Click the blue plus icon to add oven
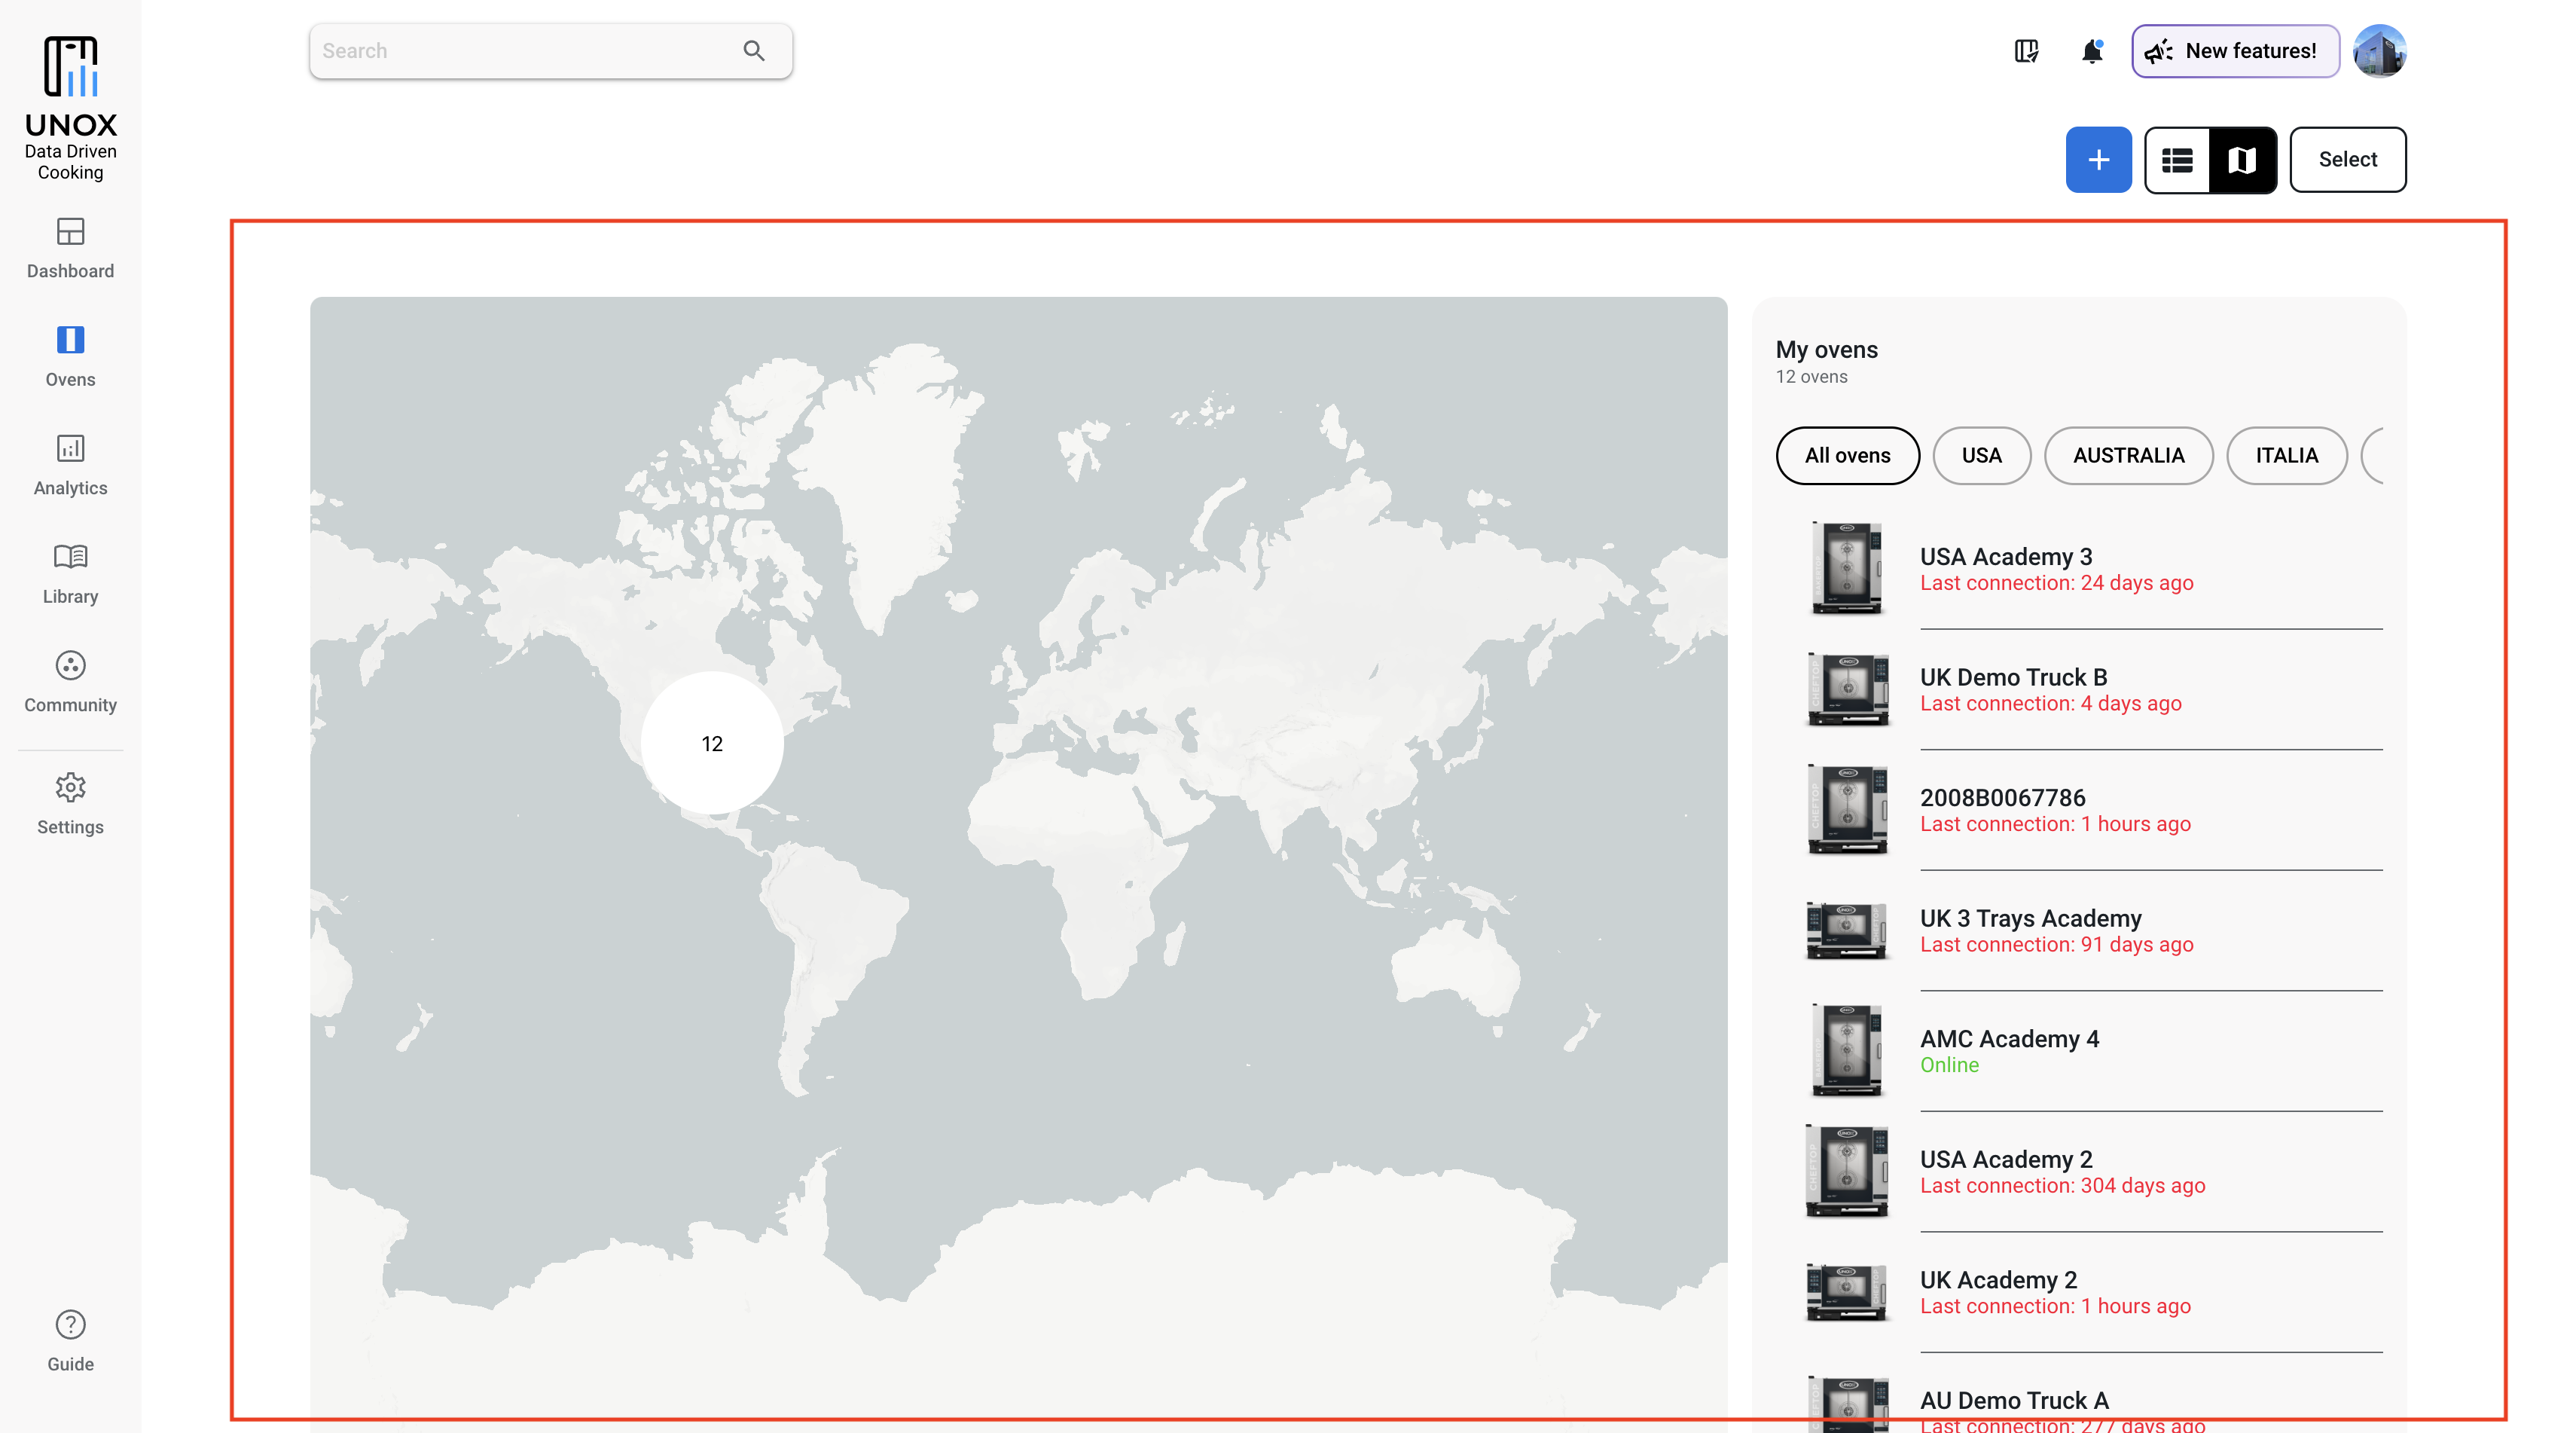 tap(2098, 159)
